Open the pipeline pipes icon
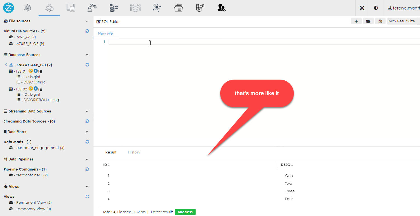This screenshot has height=216, width=420. coord(200,8)
